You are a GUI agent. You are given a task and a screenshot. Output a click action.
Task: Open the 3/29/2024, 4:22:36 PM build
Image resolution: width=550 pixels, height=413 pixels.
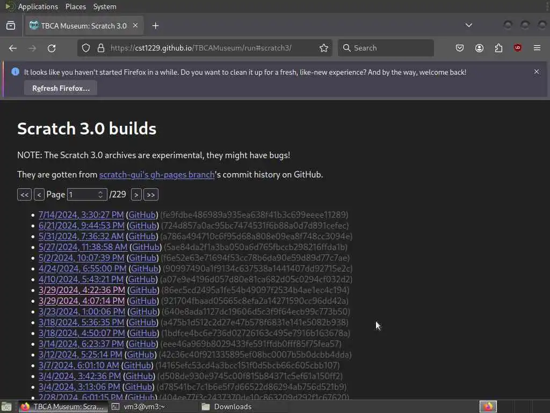[82, 290]
